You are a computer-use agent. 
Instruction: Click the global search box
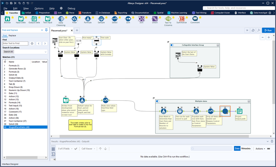pos(238,8)
